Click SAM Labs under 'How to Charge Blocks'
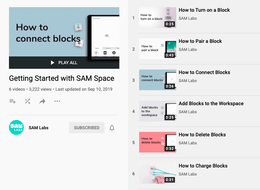The width and height of the screenshot is (260, 190). point(188,174)
